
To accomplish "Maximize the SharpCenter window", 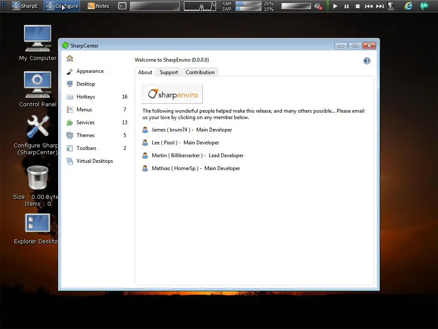I will 355,46.
